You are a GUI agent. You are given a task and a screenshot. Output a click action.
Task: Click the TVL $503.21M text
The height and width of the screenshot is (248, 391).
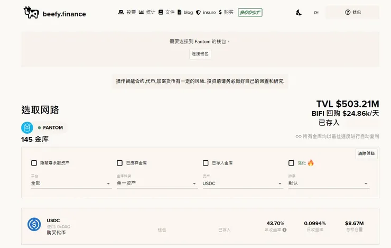coord(348,104)
